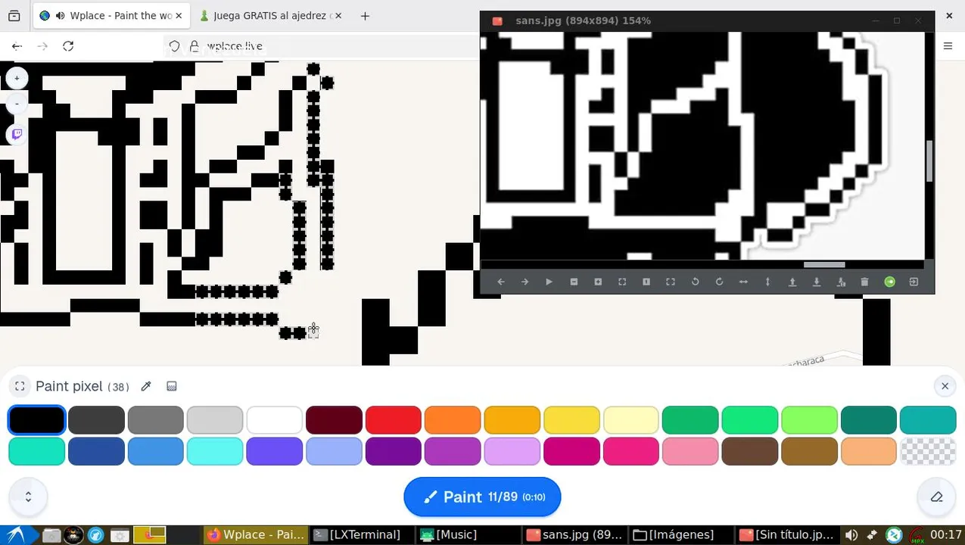Image resolution: width=965 pixels, height=545 pixels.
Task: Click the volume icon in system tray
Action: click(x=851, y=534)
